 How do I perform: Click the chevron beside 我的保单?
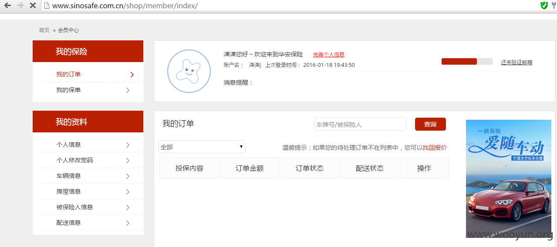pyautogui.click(x=128, y=90)
